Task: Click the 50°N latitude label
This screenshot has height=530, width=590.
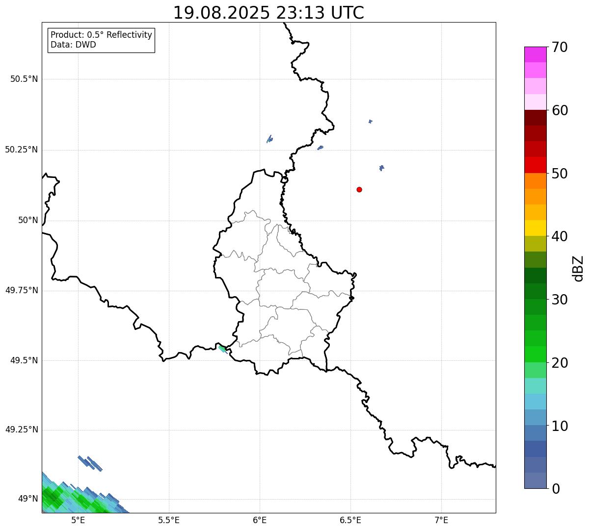Action: [x=28, y=220]
